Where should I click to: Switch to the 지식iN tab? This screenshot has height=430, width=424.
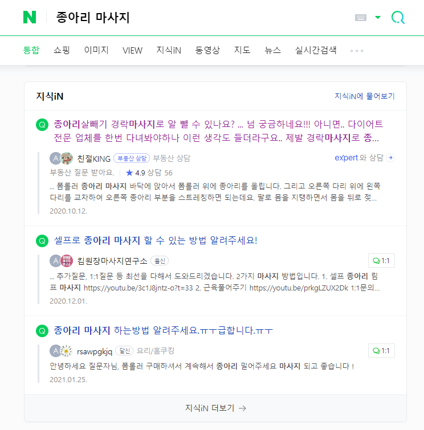pyautogui.click(x=169, y=51)
